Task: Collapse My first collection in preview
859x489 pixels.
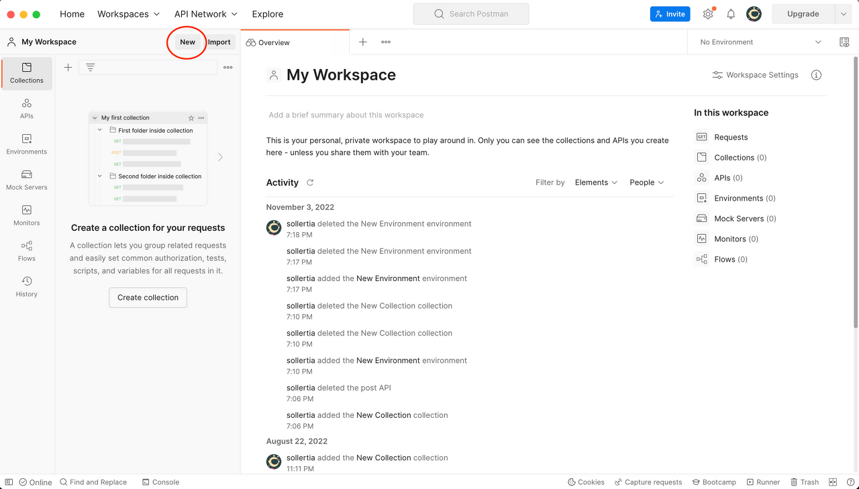Action: coord(95,118)
